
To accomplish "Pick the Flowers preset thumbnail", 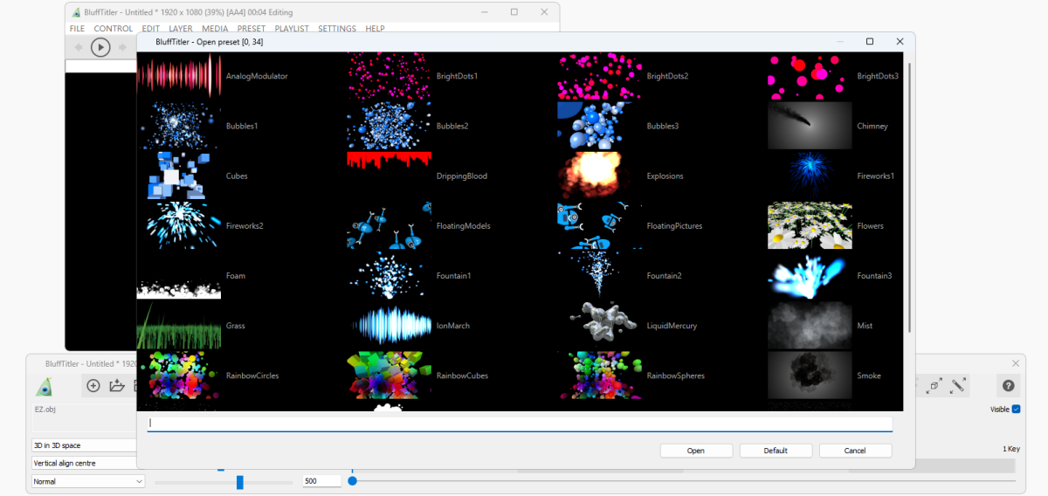I will pos(810,226).
